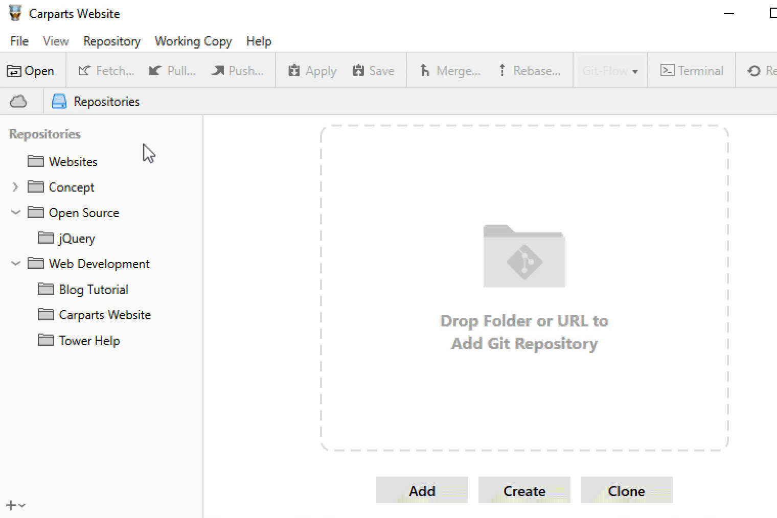This screenshot has height=518, width=777.
Task: Click the cloud services icon
Action: coord(18,101)
